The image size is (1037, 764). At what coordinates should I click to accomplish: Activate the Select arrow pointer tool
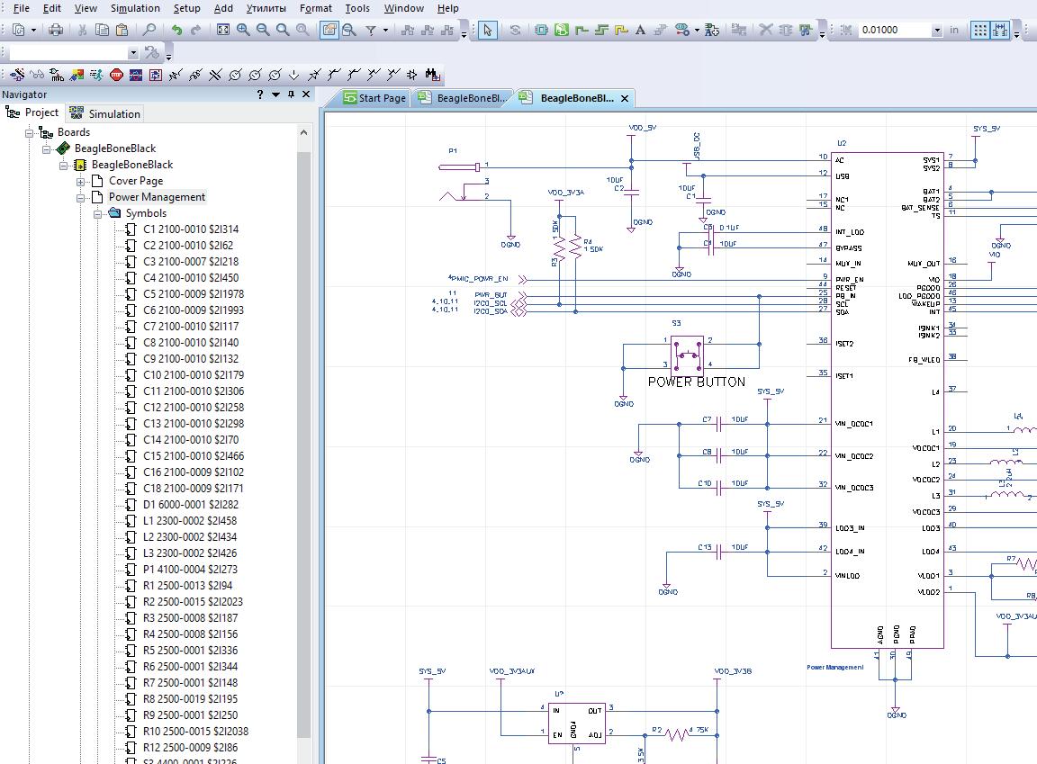pyautogui.click(x=487, y=30)
